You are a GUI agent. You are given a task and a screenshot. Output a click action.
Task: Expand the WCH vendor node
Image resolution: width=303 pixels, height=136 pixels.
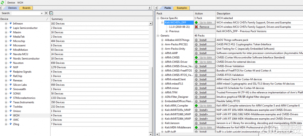pyautogui.click(x=6, y=115)
